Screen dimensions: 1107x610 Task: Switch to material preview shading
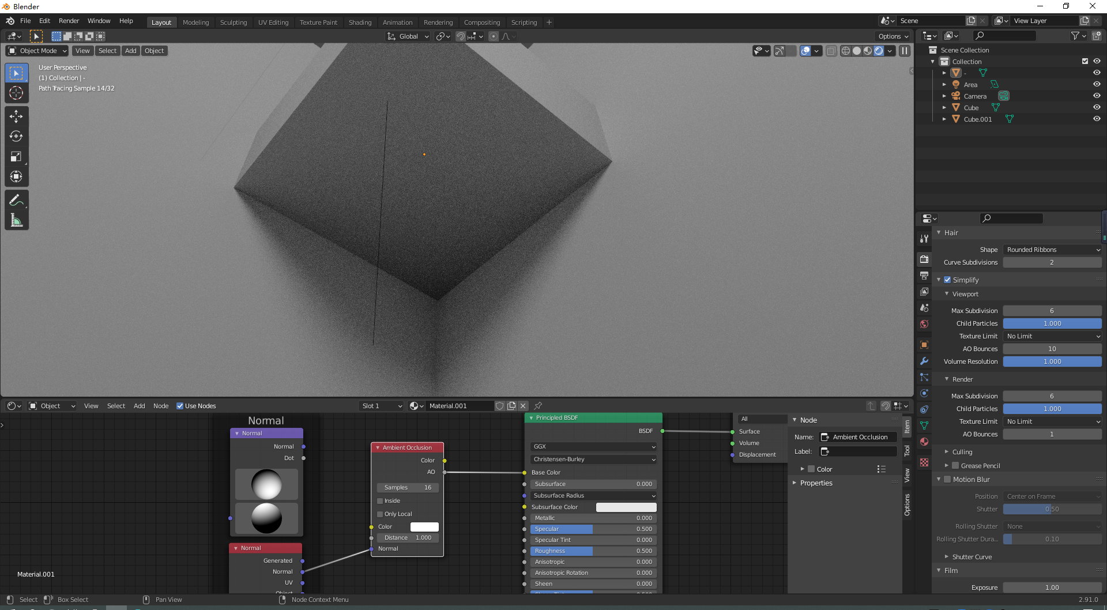tap(868, 51)
